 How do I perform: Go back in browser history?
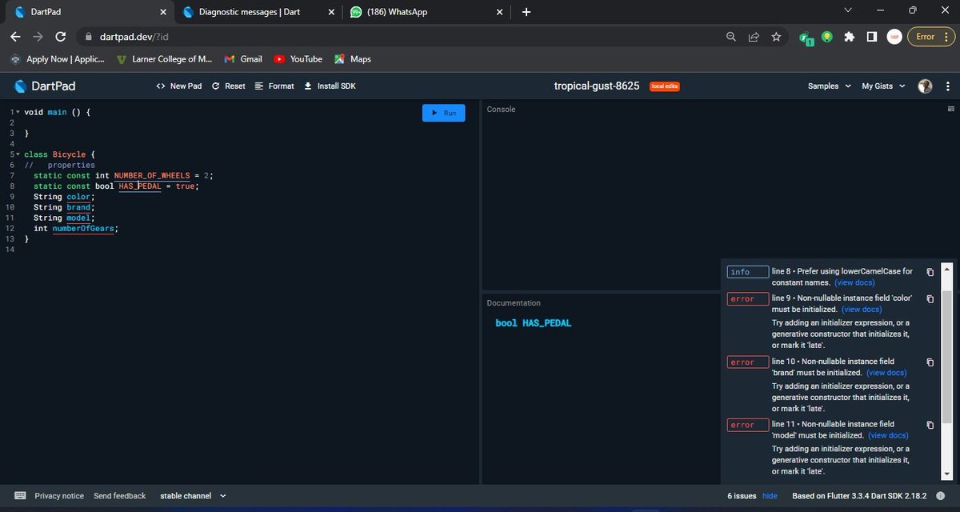15,37
